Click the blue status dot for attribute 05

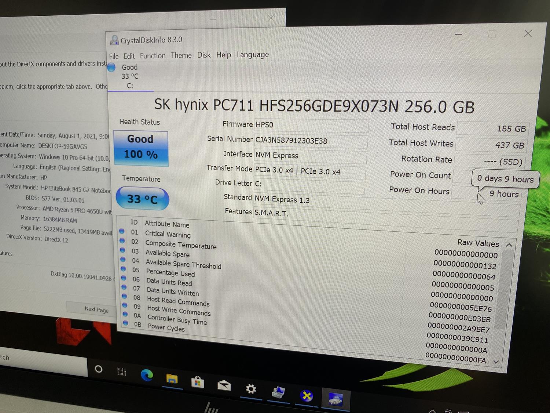[x=124, y=269]
